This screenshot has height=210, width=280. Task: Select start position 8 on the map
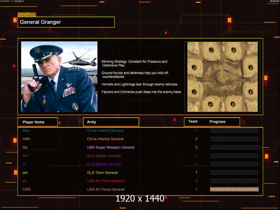point(232,104)
